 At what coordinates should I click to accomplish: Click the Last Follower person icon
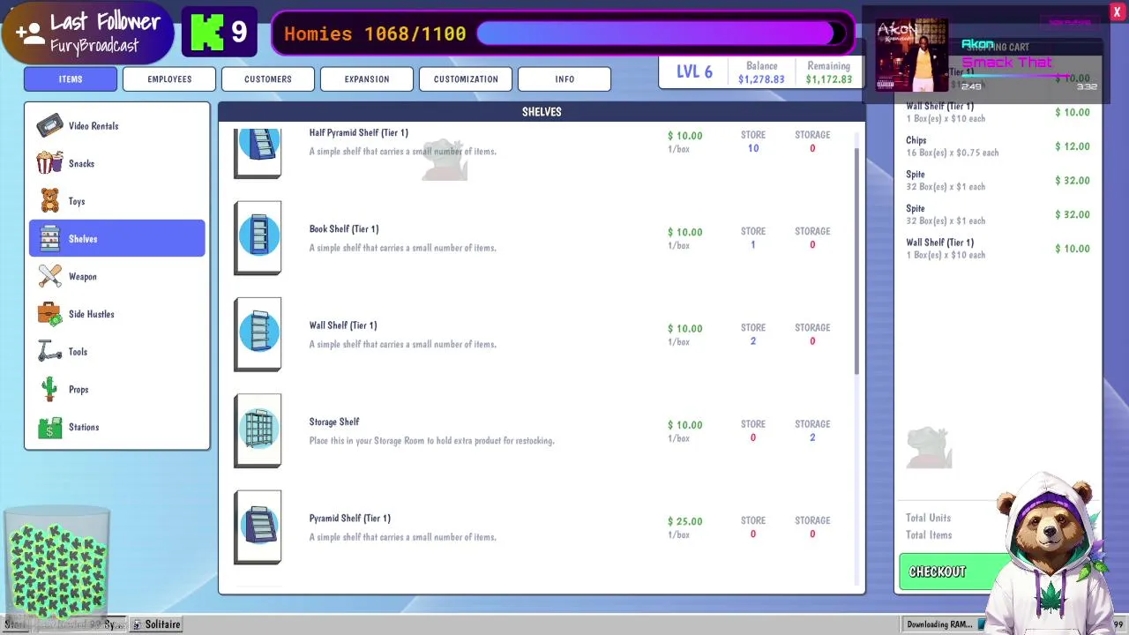(30, 34)
